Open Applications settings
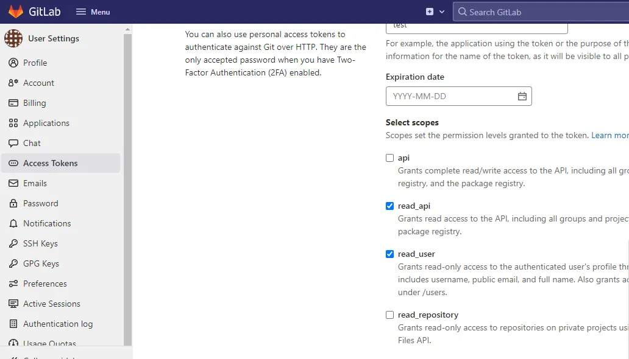The width and height of the screenshot is (629, 359). (x=61, y=123)
